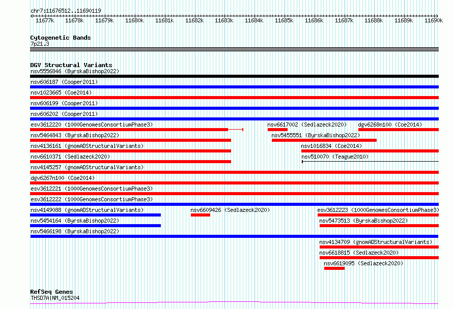The width and height of the screenshot is (453, 309).
Task: Select the black nsv5556846 variant bar
Action: [x=234, y=76]
